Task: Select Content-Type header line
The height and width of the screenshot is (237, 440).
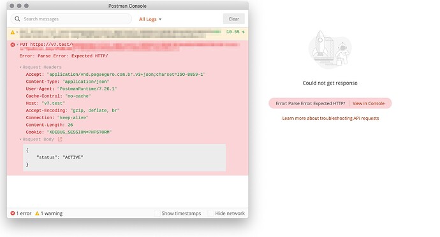Action: [68, 82]
